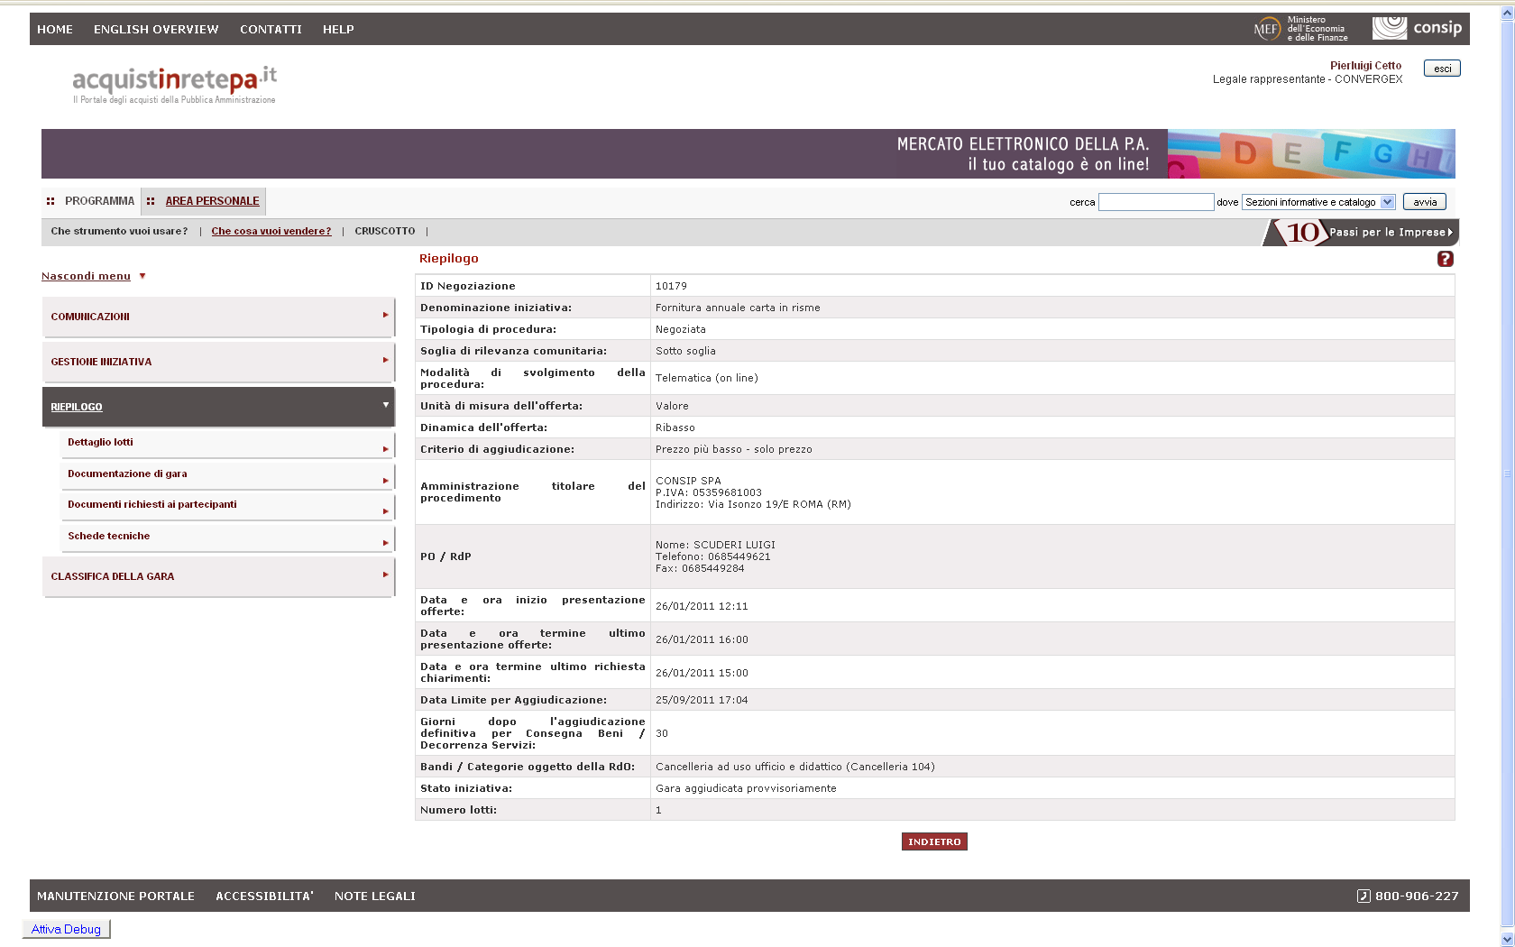Expand the CLASSIFICA DELLA GARA section
1515x947 pixels.
point(218,576)
